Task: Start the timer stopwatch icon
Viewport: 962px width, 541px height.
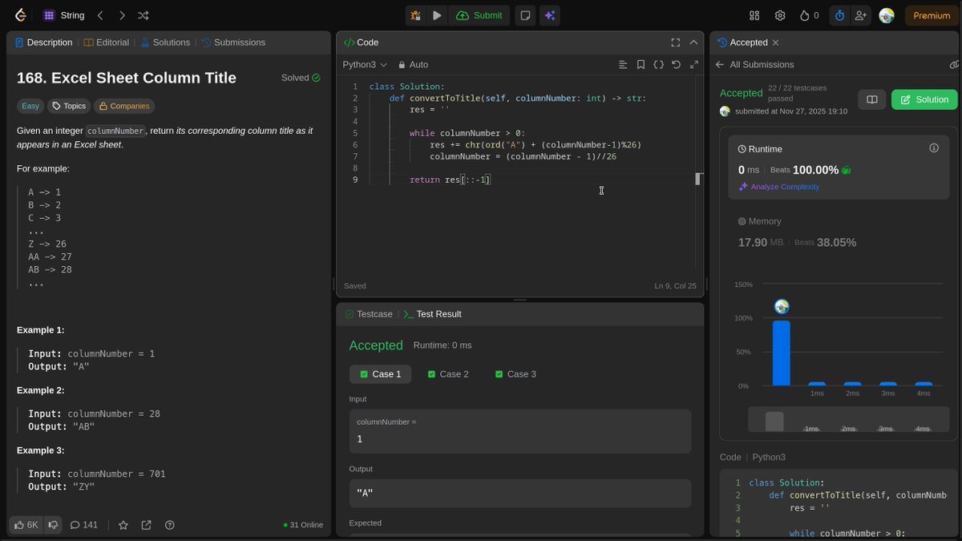Action: 839,15
